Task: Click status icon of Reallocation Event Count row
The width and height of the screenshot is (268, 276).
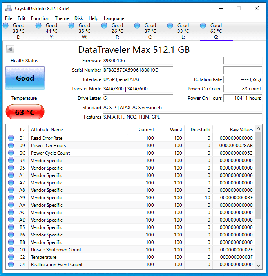Action: (x=11, y=264)
